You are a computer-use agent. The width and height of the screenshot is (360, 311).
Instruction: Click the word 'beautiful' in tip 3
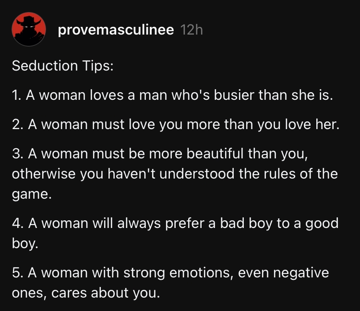click(215, 154)
